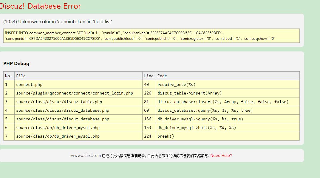The image size is (320, 178).
Task: Click the "File" column header
Action: point(21,76)
